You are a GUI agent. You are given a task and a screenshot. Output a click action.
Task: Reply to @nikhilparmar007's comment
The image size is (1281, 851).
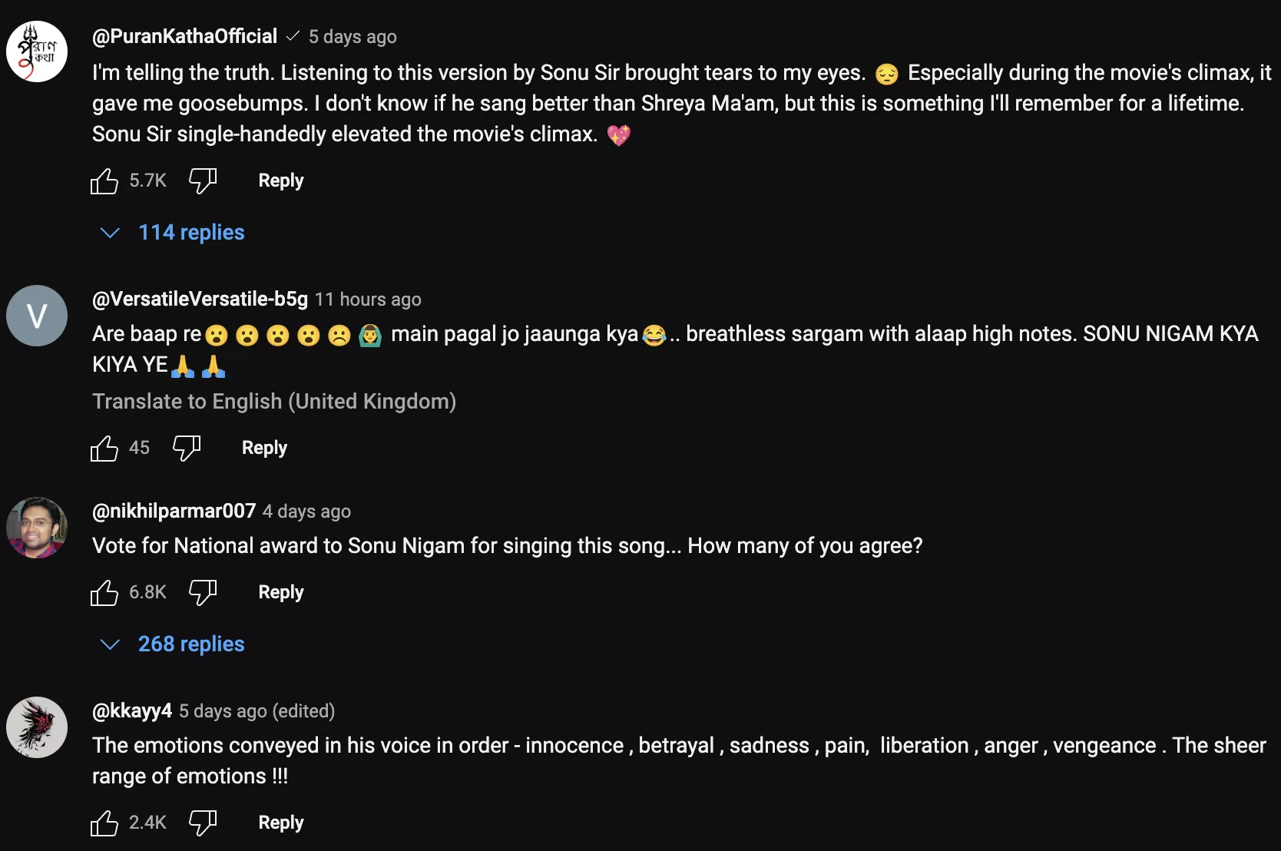coord(281,593)
